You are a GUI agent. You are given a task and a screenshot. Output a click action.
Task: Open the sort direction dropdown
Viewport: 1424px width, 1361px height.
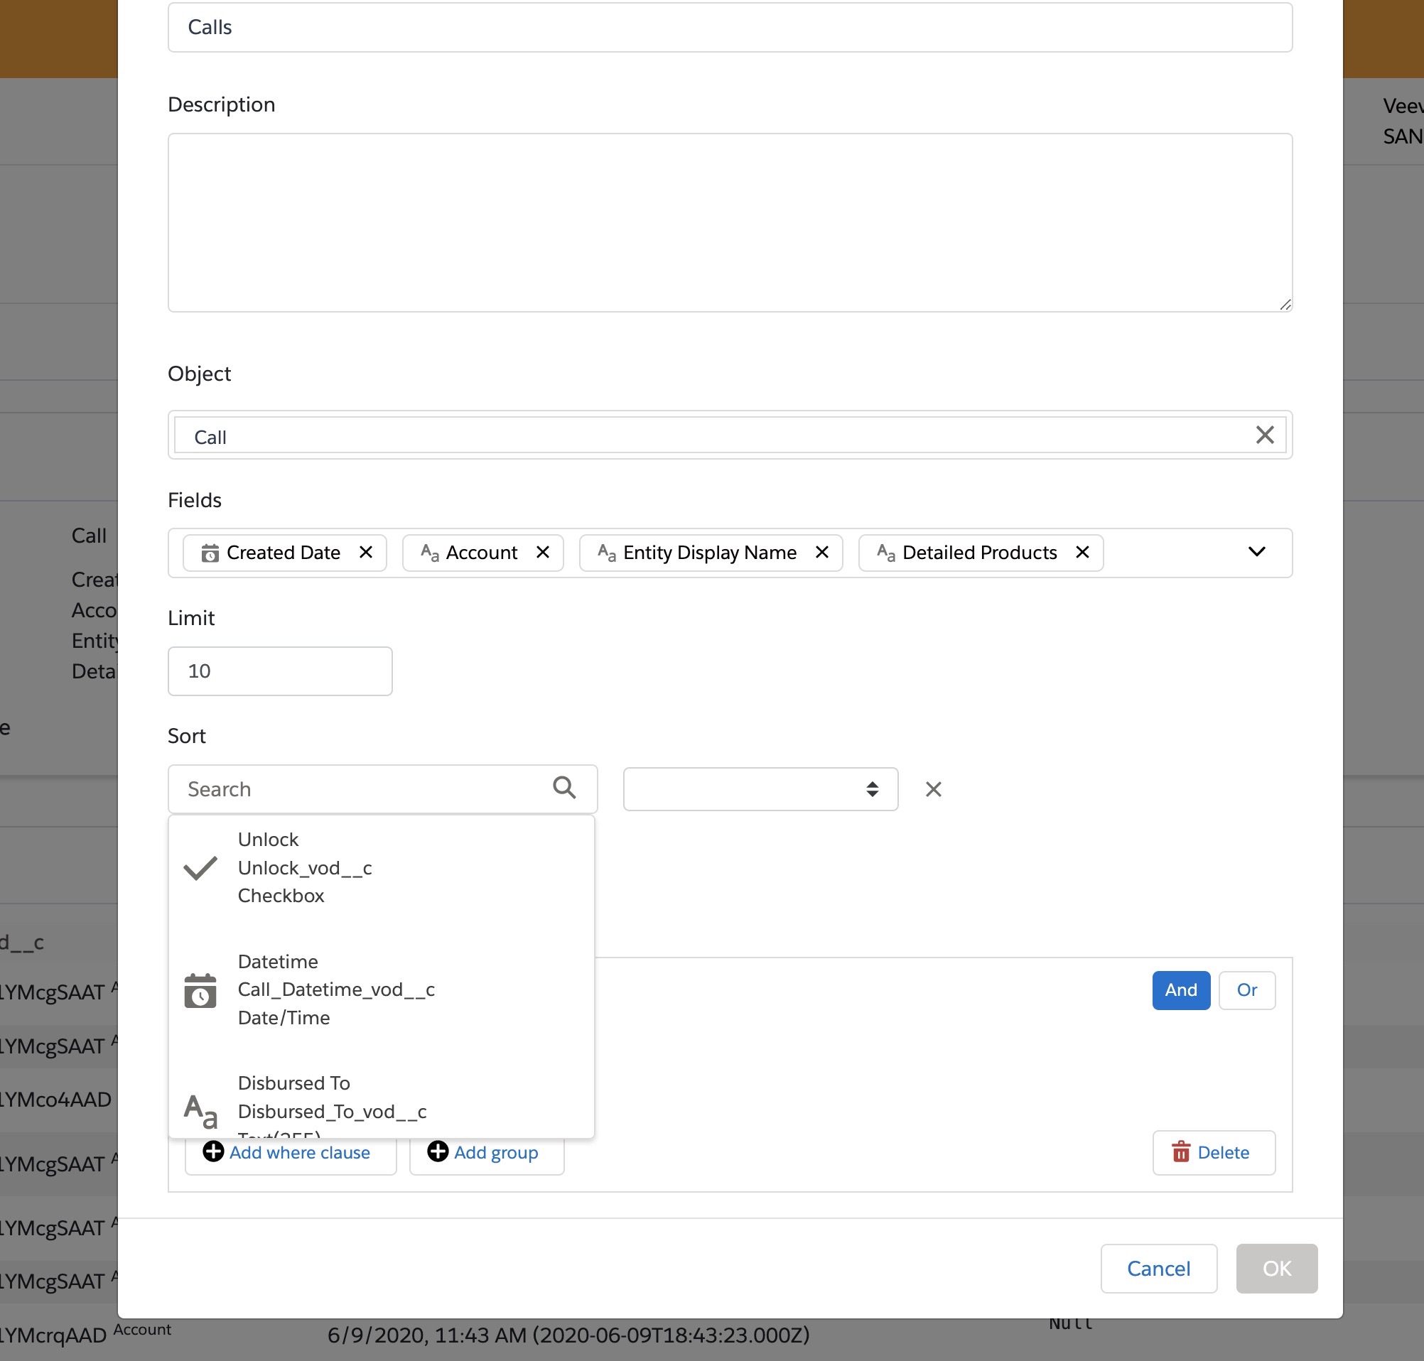(x=760, y=789)
